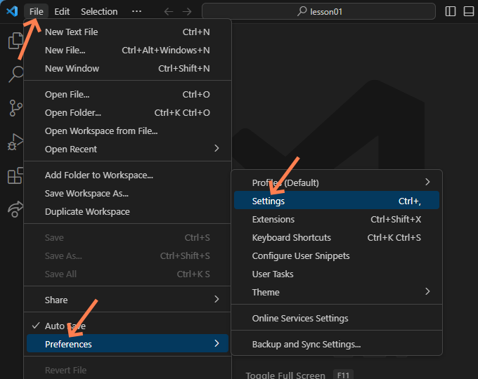Open Source Control view icon
The width and height of the screenshot is (478, 379).
coord(15,108)
